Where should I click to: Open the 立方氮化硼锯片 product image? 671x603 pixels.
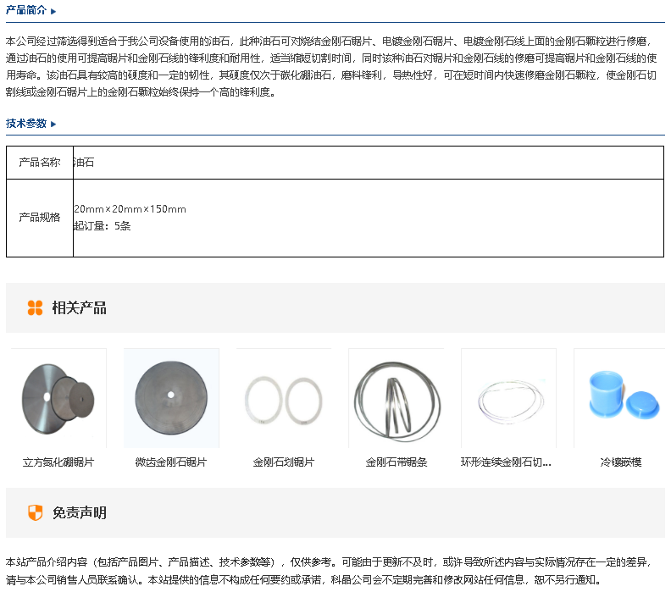(58, 398)
